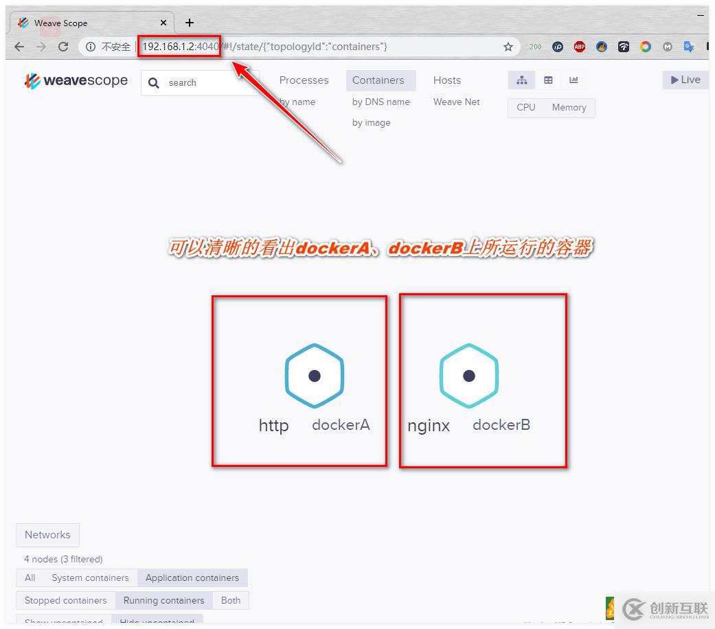The image size is (715, 629).
Task: Filter to System containers
Action: point(90,578)
